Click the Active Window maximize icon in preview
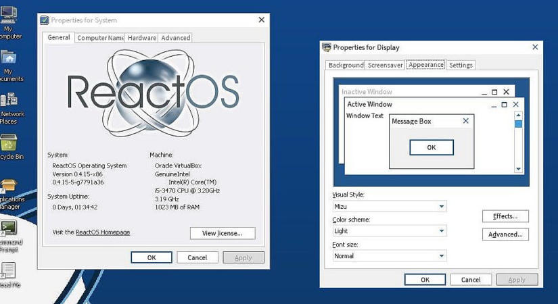This screenshot has height=304, width=558. coord(504,104)
